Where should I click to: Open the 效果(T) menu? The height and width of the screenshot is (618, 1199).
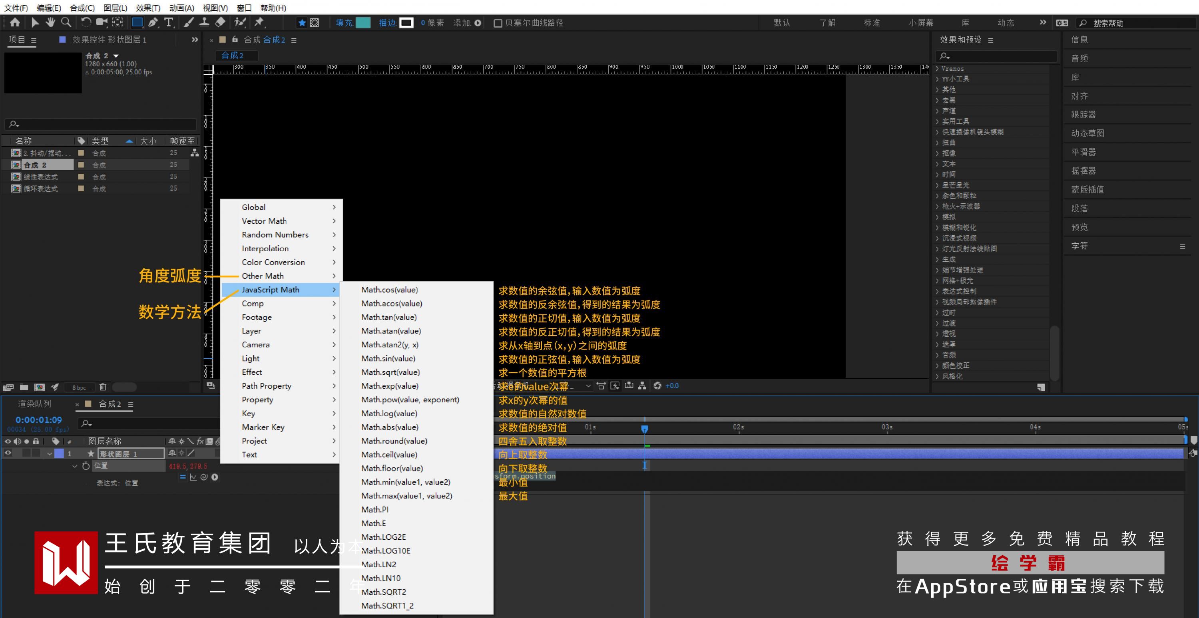click(148, 8)
